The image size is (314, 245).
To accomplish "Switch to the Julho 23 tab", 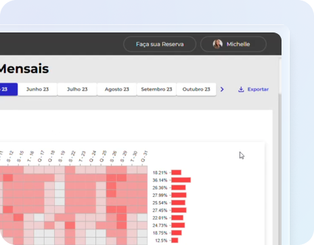I will 77,89.
